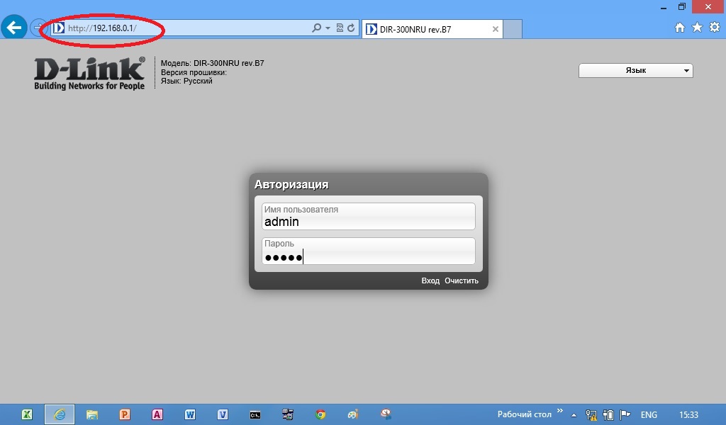The height and width of the screenshot is (425, 726).
Task: Click the search magnifier in address bar
Action: click(316, 28)
